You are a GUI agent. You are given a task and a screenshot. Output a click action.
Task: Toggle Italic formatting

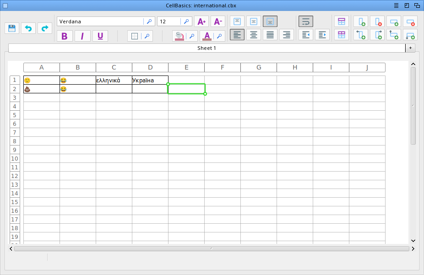82,36
